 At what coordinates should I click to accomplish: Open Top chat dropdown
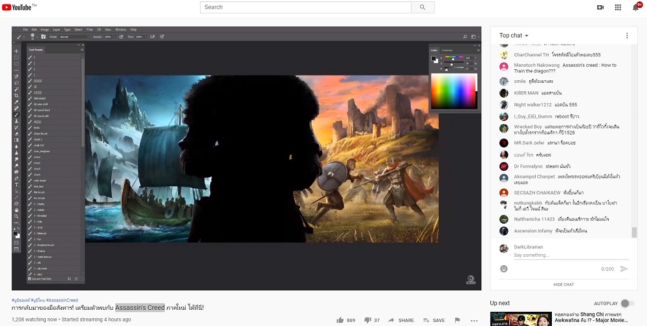click(514, 36)
